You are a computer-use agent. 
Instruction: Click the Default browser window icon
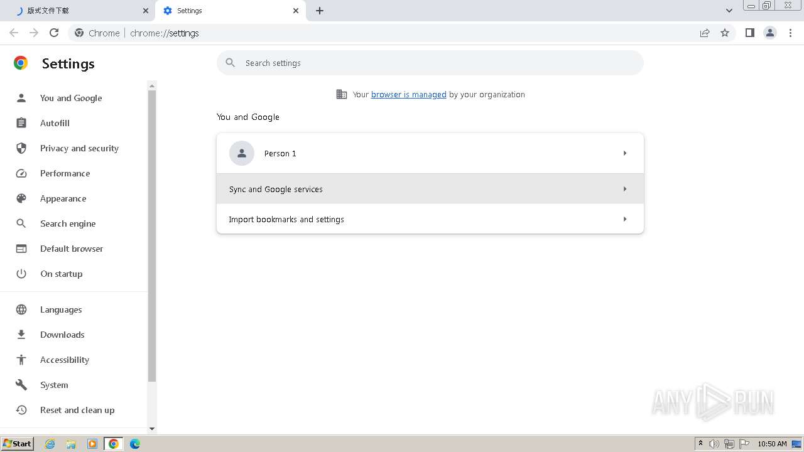(21, 249)
